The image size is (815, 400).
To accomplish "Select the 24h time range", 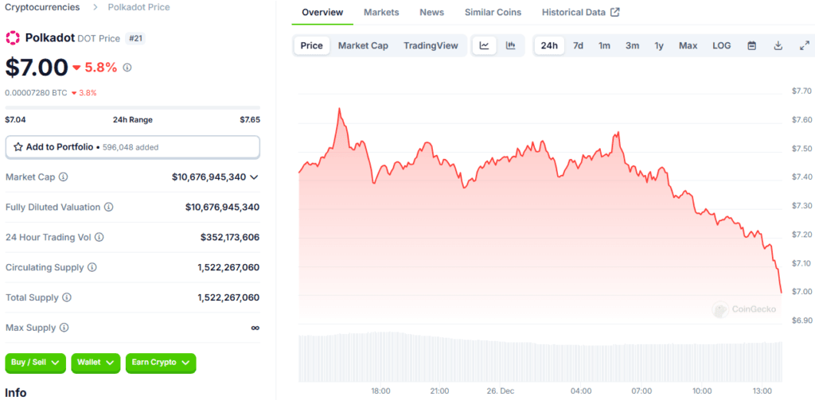I will (549, 45).
